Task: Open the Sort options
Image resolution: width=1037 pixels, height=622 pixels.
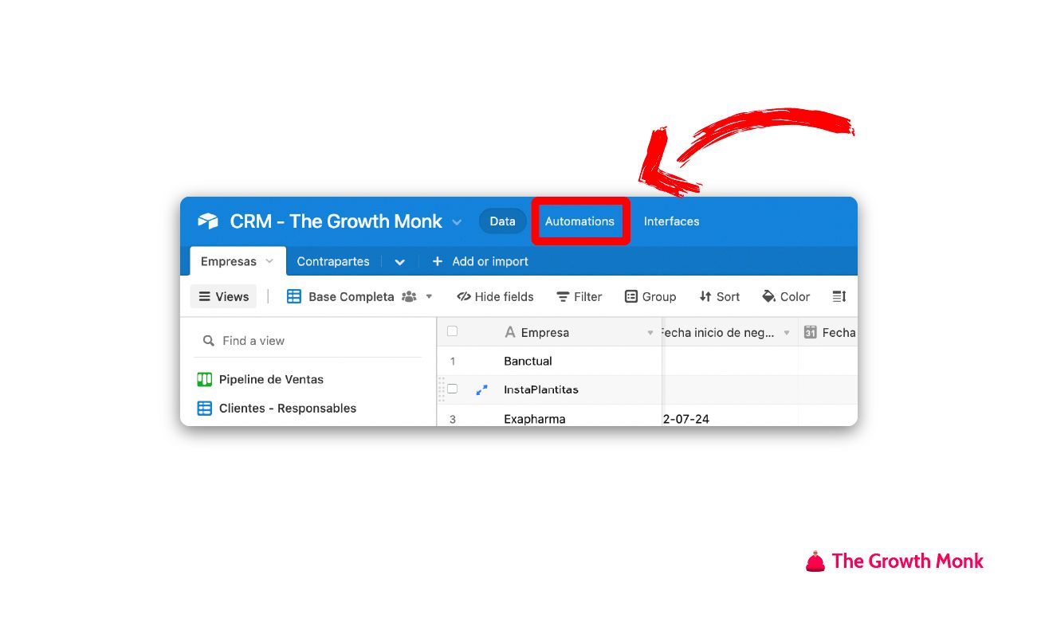Action: pos(720,296)
